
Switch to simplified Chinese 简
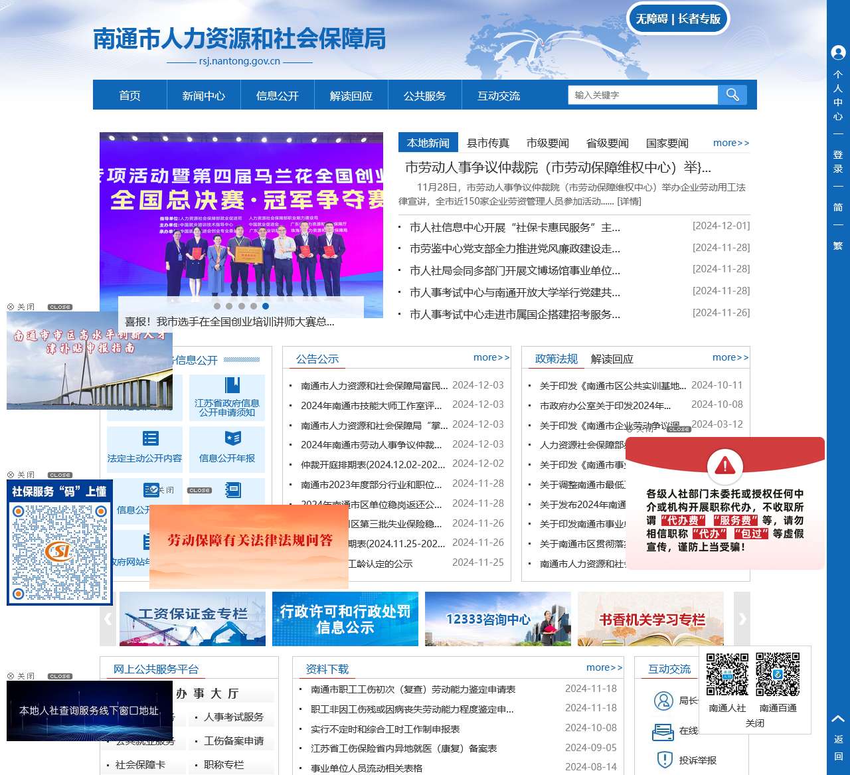pyautogui.click(x=838, y=207)
